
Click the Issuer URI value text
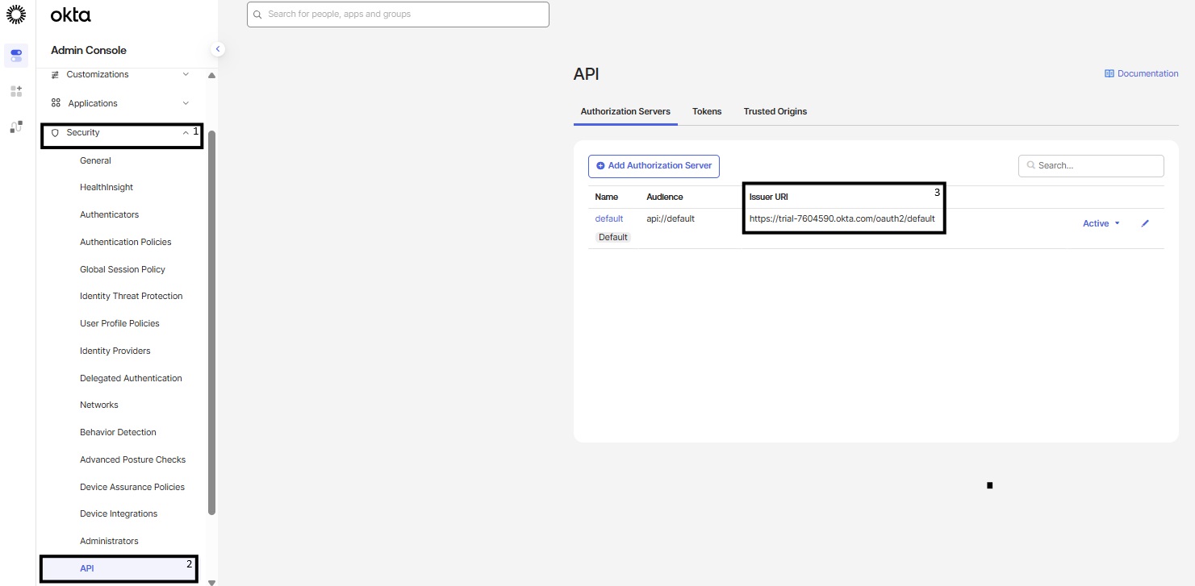click(x=842, y=218)
